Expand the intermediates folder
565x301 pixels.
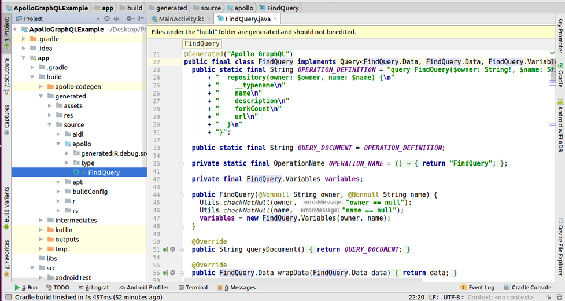[x=41, y=221]
